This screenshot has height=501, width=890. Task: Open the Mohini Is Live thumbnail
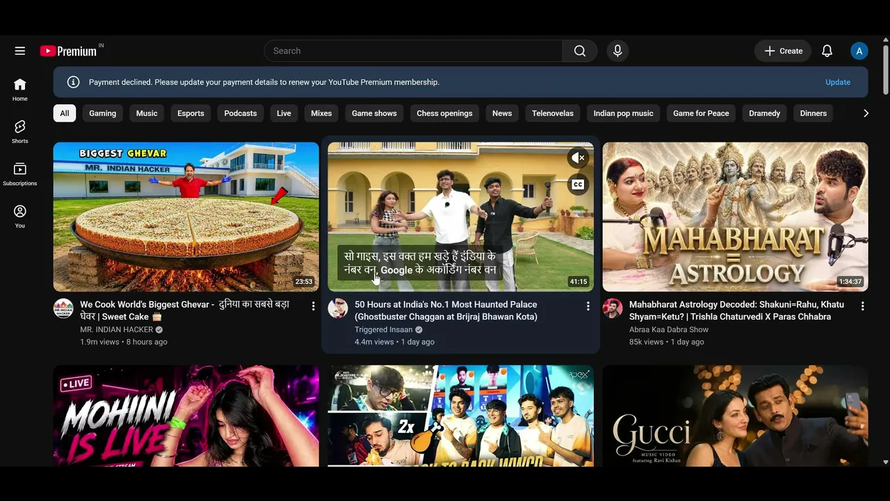click(186, 416)
